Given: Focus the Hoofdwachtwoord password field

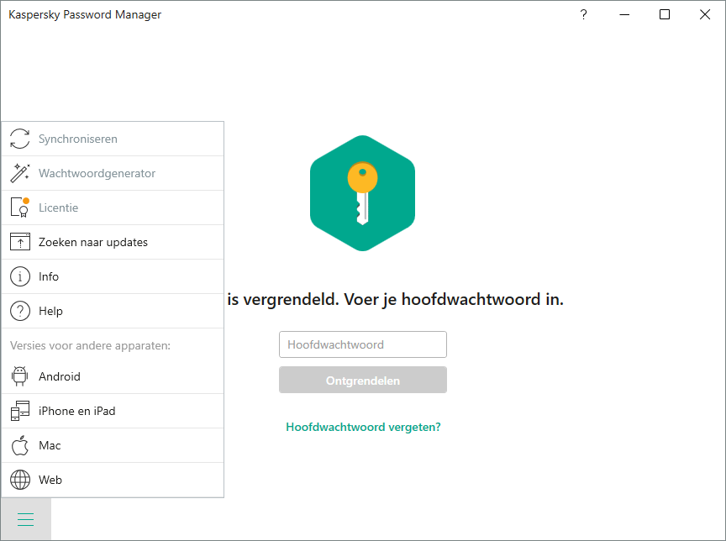Looking at the screenshot, I should [363, 344].
